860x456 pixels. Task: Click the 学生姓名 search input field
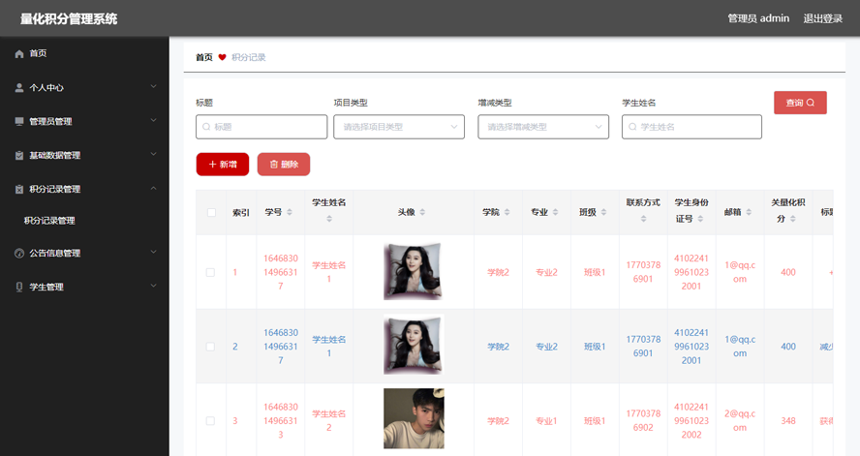pos(691,127)
